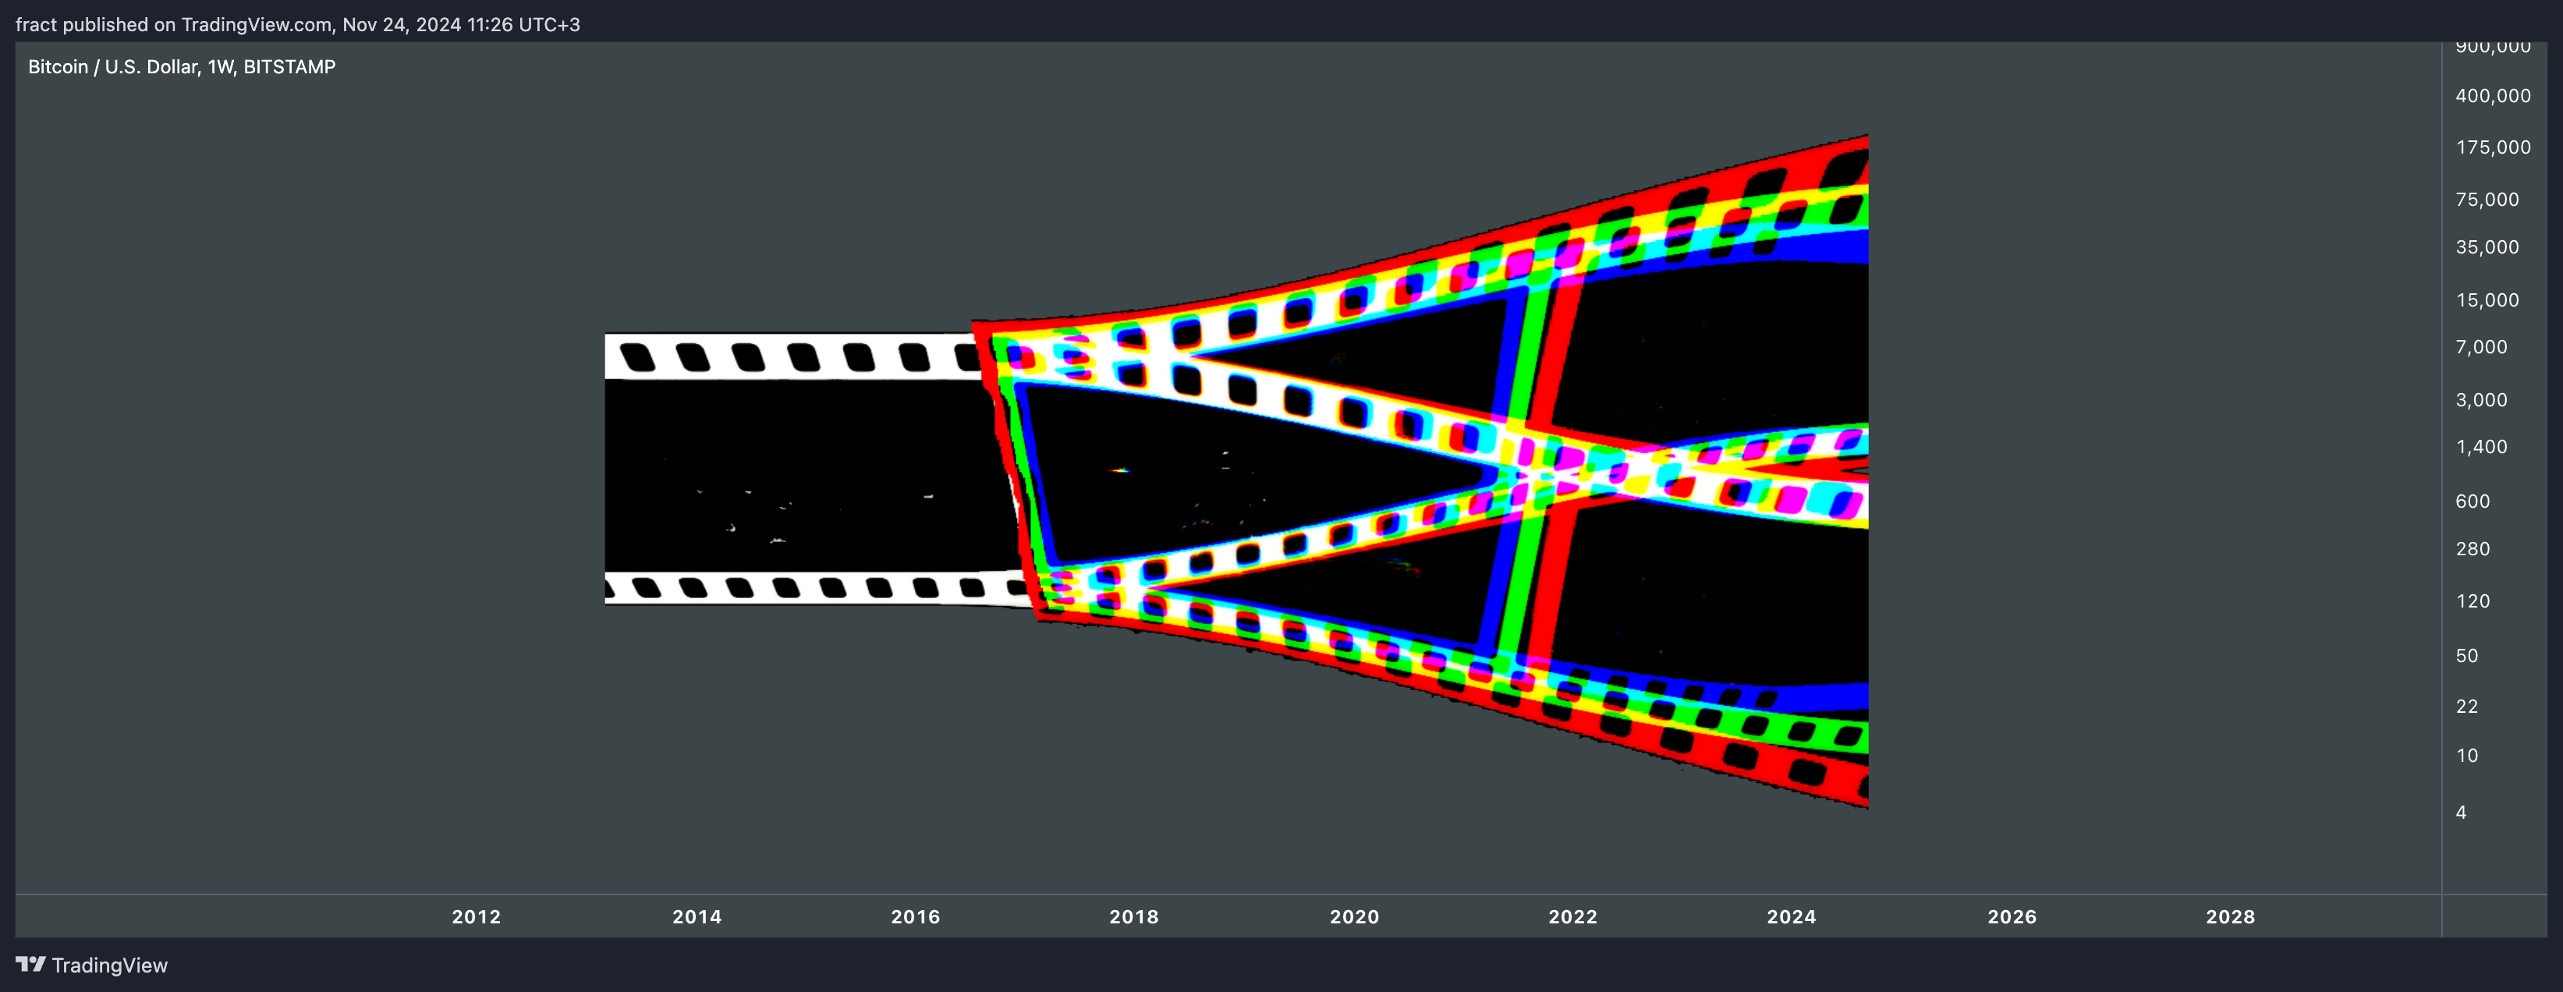Click the 400,000 price axis label

(2492, 95)
